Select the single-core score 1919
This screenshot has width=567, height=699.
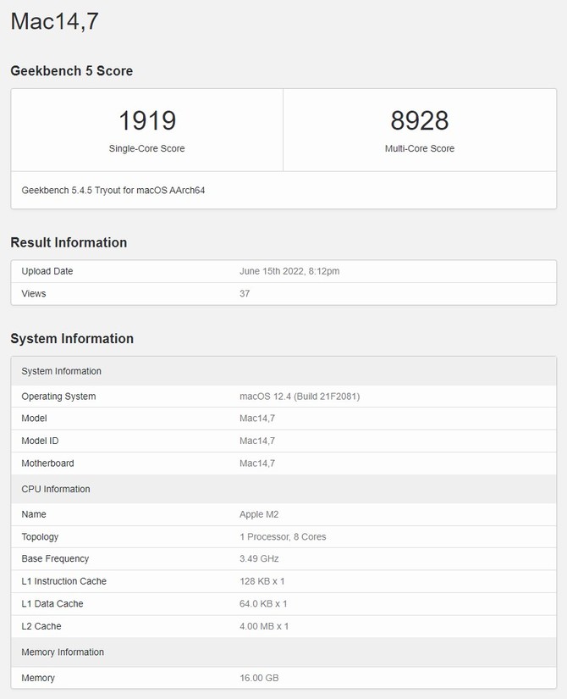147,120
